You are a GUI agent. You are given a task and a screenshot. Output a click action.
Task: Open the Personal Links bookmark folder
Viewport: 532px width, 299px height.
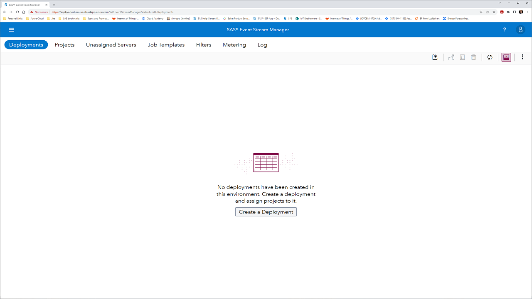pyautogui.click(x=13, y=18)
